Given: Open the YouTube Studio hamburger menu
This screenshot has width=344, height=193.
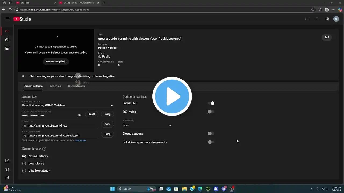Looking at the screenshot, I should point(7,19).
